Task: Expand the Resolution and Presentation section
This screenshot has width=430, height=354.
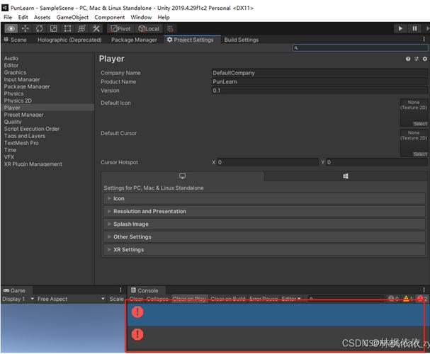Action: (149, 211)
